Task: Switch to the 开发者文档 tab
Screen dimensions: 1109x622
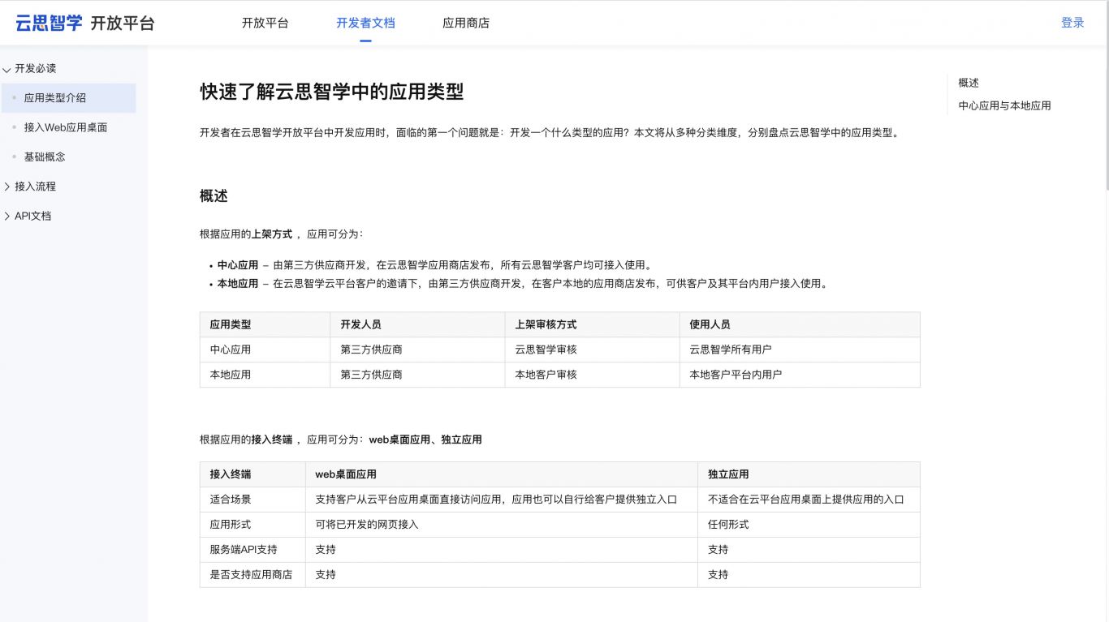Action: click(x=365, y=23)
